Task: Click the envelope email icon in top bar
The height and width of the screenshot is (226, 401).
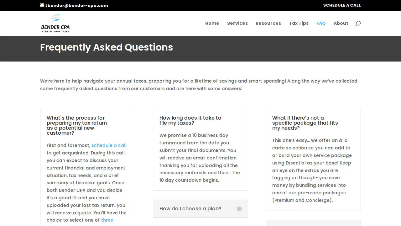Action: click(42, 5)
